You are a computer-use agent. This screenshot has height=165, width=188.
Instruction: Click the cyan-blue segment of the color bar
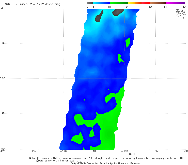(x=101, y=3)
